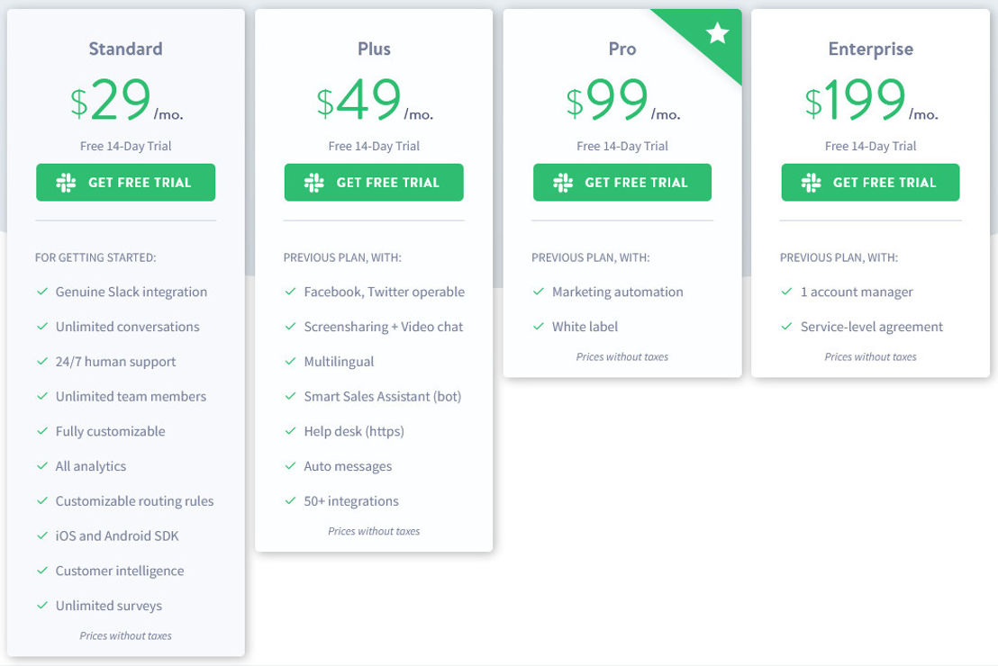
Task: Click the checkmark beside Unlimited surveys
Action: pyautogui.click(x=42, y=606)
